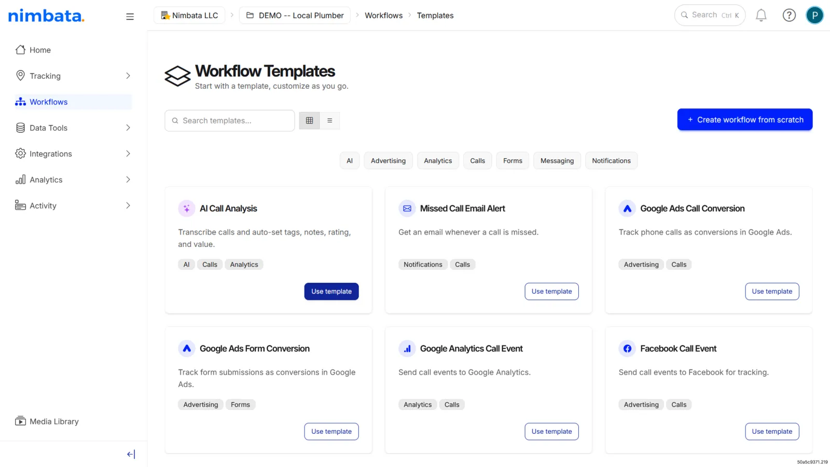Click Workflows breadcrumb link
The height and width of the screenshot is (467, 830).
(x=383, y=16)
